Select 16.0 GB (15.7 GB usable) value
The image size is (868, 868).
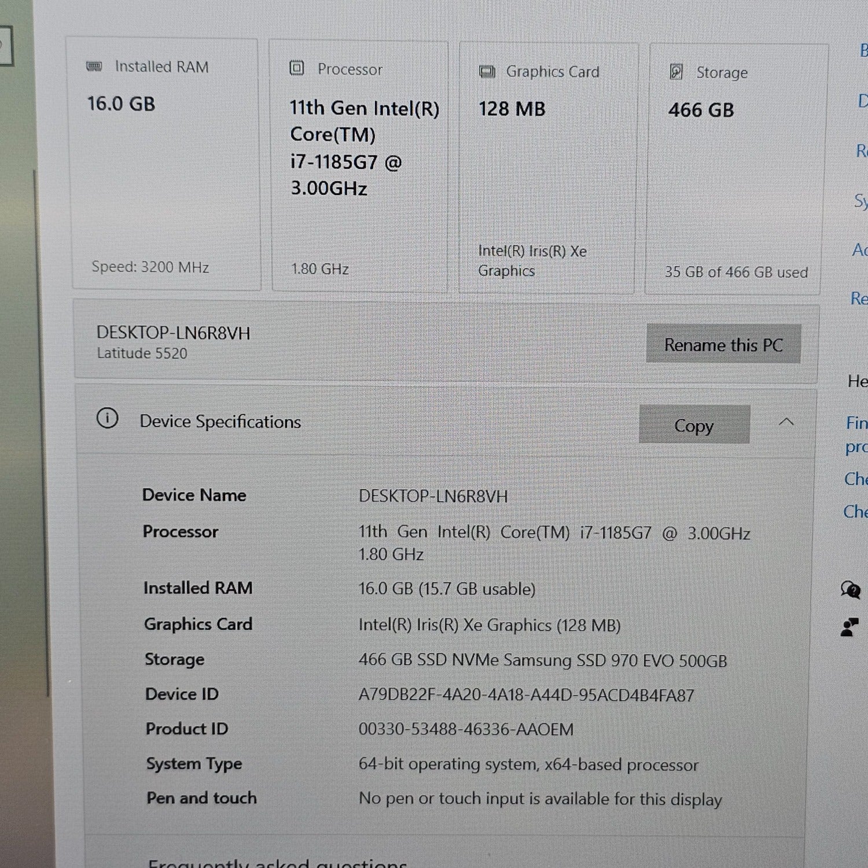pyautogui.click(x=447, y=589)
